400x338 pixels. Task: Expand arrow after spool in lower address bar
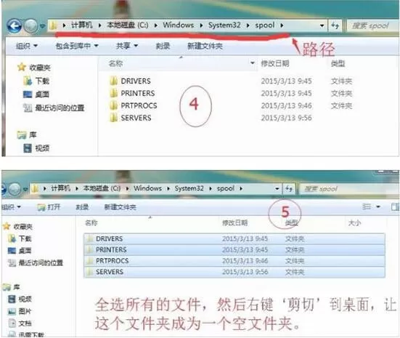[241, 188]
